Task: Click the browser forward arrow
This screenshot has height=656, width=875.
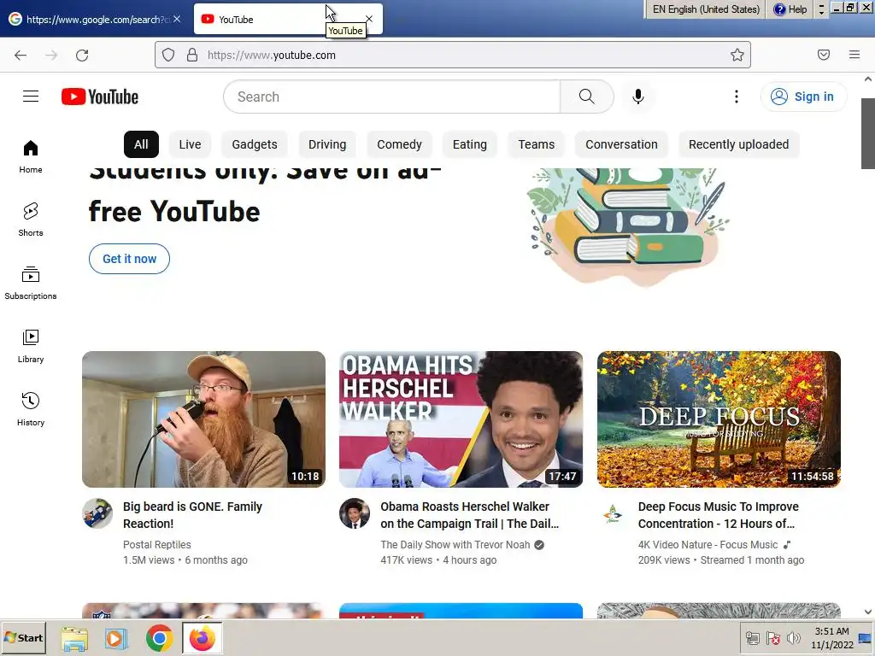Action: tap(51, 55)
